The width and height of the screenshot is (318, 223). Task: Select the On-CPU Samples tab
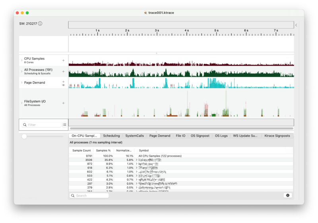point(84,136)
